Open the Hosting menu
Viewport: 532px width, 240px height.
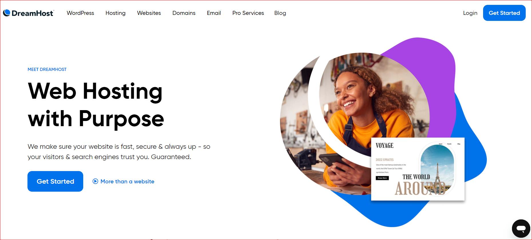click(x=116, y=13)
